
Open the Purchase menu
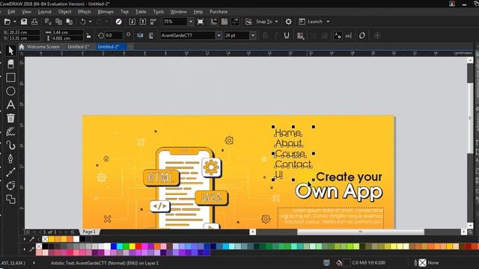pyautogui.click(x=219, y=12)
